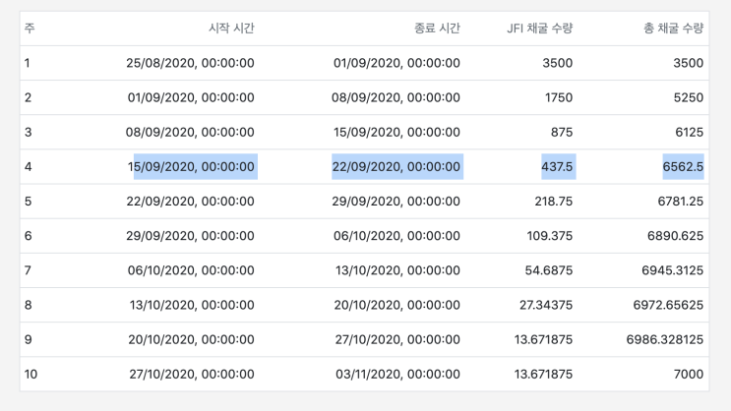Click JFI amount 218.75
Viewport: 731px width, 411px height.
pos(553,201)
